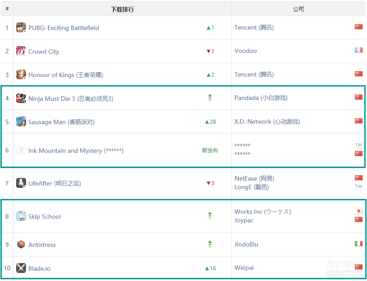
Task: Click the Ninja Must Die 3 app icon
Action: click(21, 98)
